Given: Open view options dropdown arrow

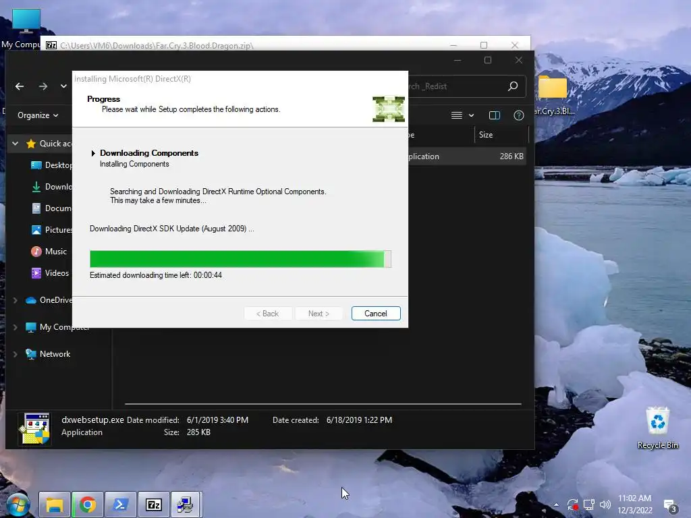Looking at the screenshot, I should [x=472, y=115].
